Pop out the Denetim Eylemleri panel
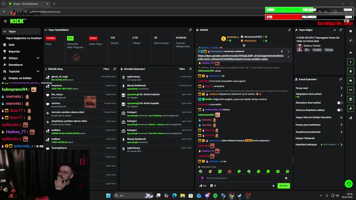Viewport: 356px width, 200px height. click(190, 69)
